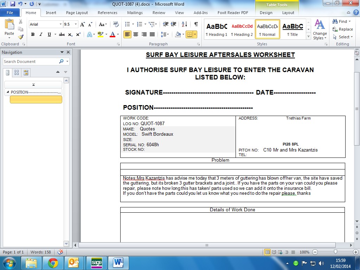Click the Search Document field

pos(30,62)
